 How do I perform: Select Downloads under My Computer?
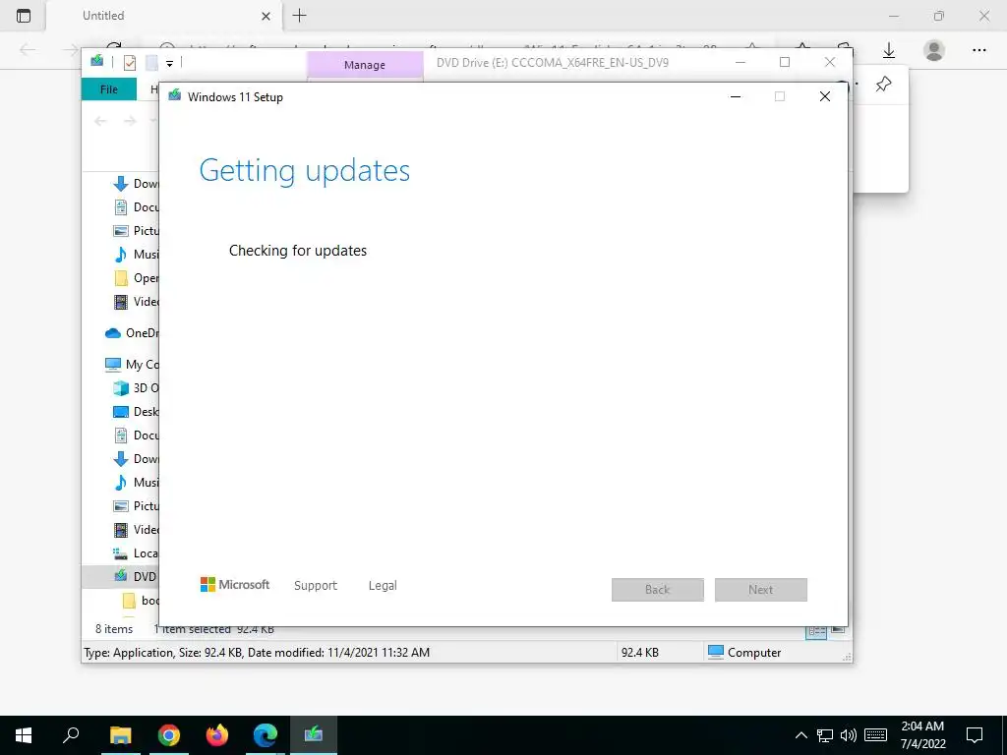click(x=136, y=459)
